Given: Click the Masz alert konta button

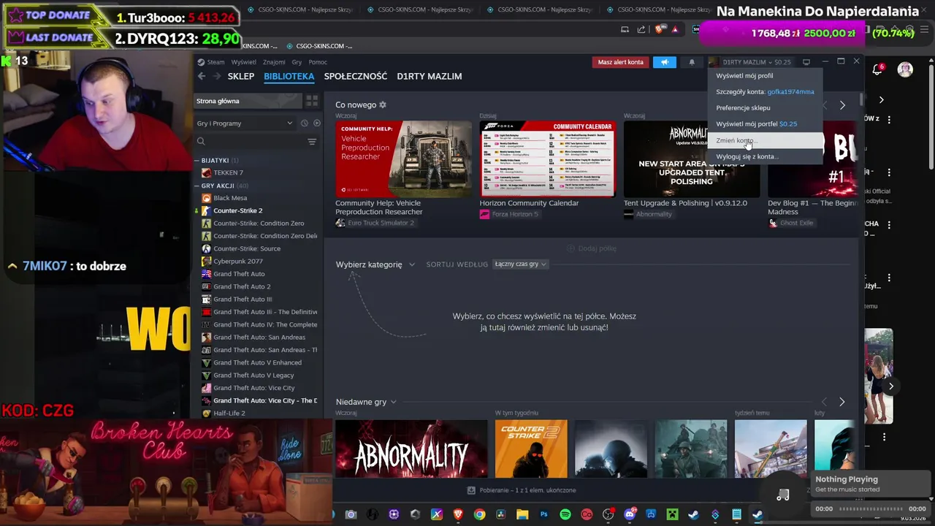Looking at the screenshot, I should (x=620, y=62).
